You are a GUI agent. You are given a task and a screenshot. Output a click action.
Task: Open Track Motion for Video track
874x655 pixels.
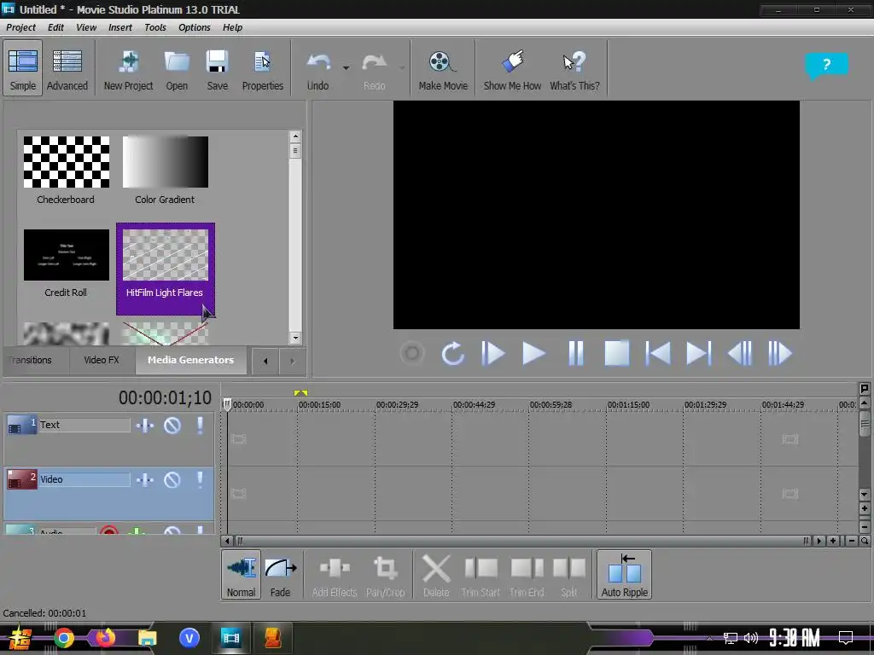[145, 479]
